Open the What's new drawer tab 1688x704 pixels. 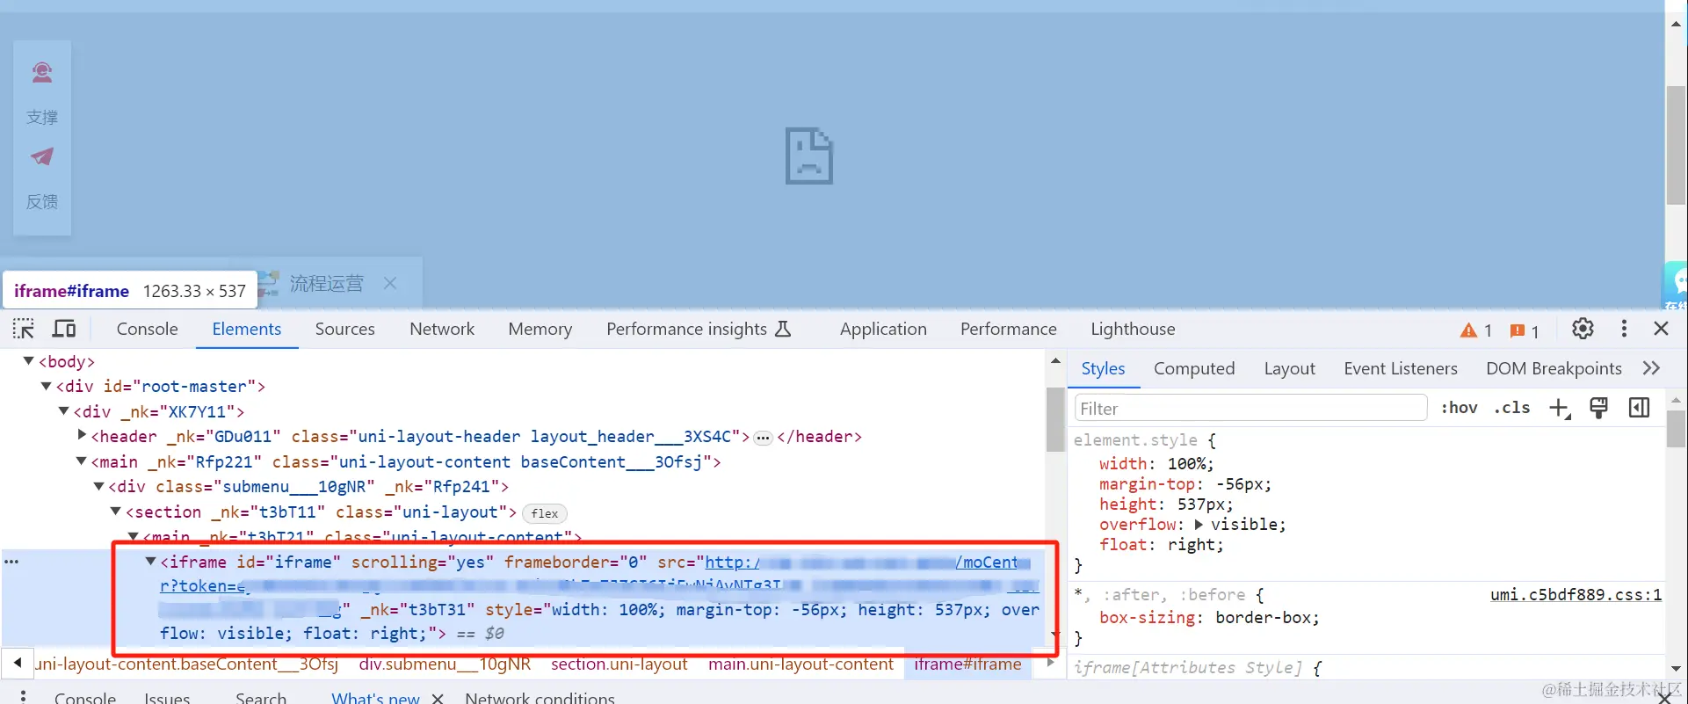coord(375,698)
